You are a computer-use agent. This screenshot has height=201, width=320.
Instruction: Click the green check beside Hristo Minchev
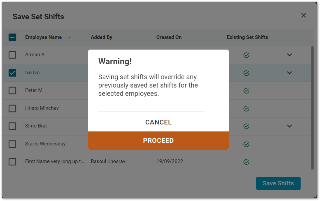246,108
